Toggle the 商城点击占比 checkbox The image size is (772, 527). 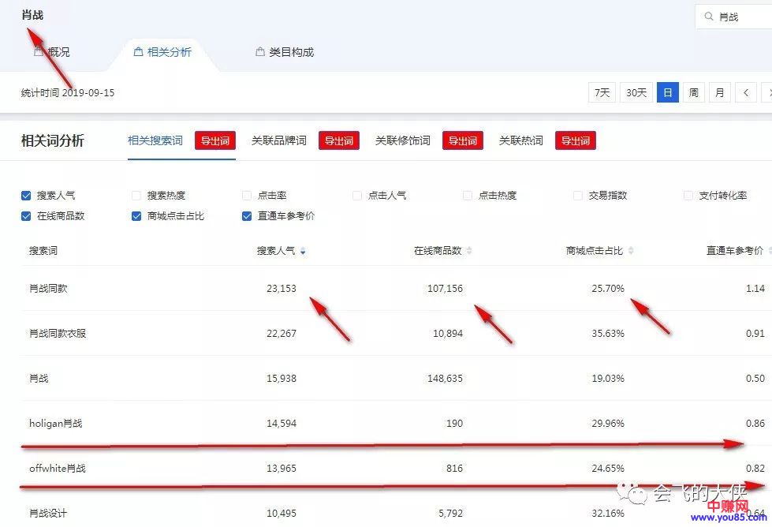tap(136, 215)
